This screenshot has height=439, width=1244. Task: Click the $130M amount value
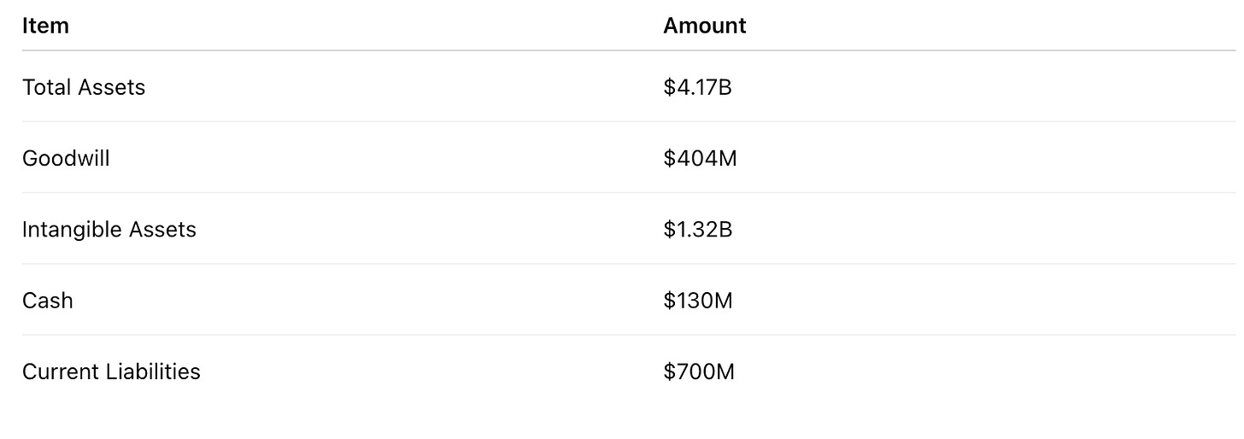698,301
